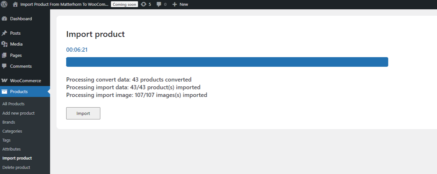Click the Dashboard gauge icon
This screenshot has width=437, height=174.
click(5, 19)
